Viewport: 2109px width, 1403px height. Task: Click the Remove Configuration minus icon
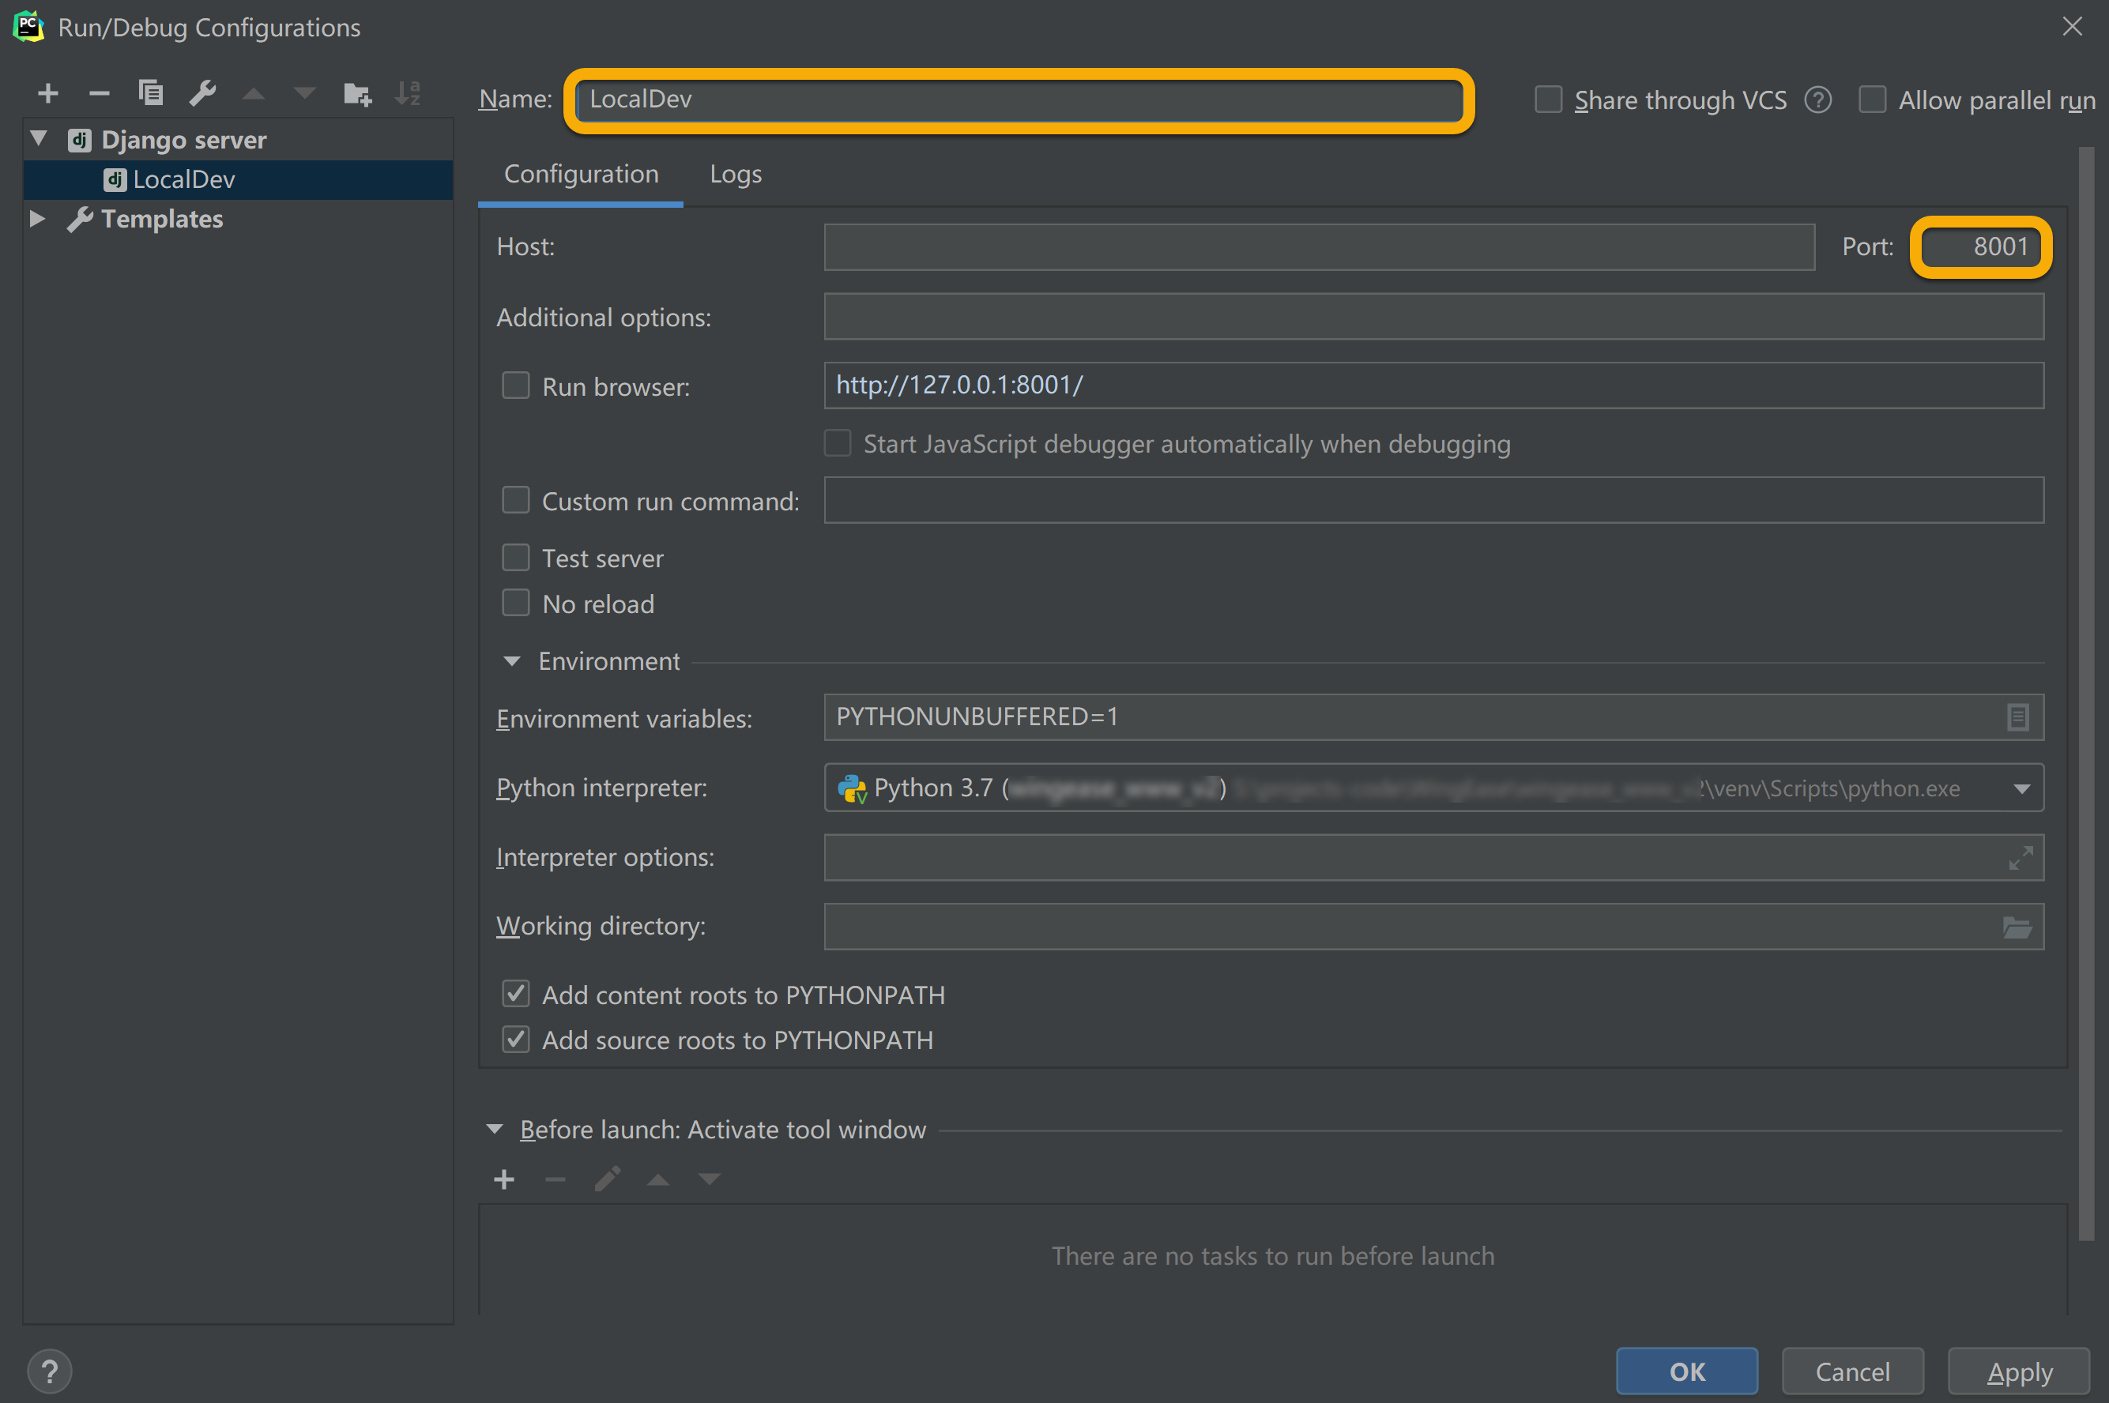pyautogui.click(x=100, y=93)
